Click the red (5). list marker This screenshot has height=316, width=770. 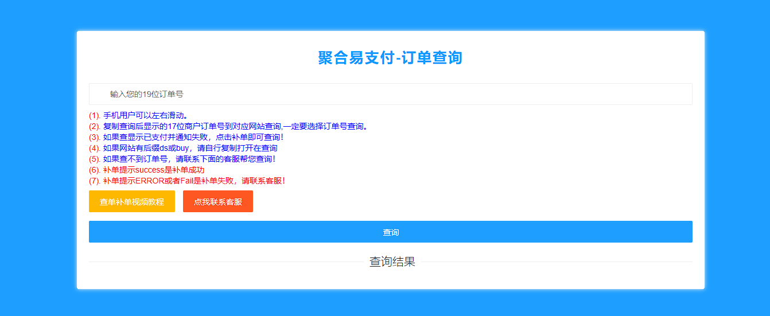tap(95, 159)
